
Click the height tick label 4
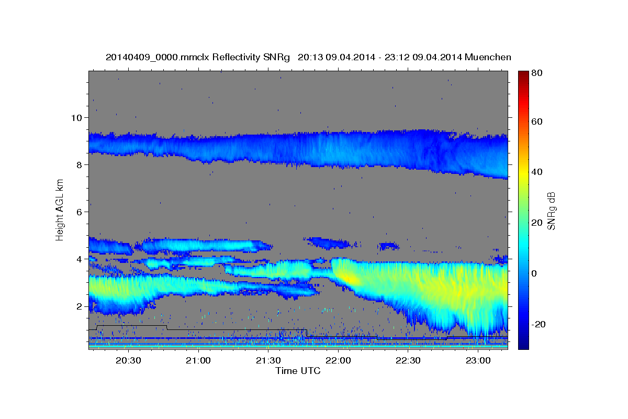[x=80, y=259]
